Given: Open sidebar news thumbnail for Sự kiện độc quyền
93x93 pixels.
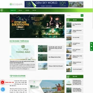Looking at the screenshot, I should tap(69, 90).
